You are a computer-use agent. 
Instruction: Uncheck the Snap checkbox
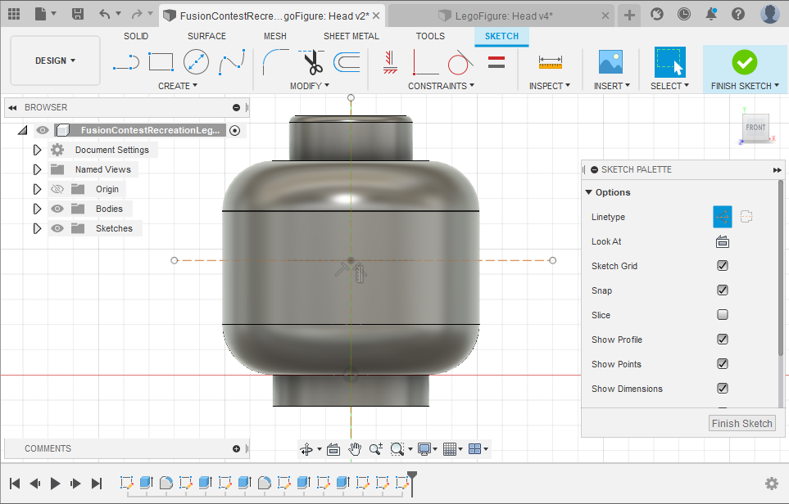coord(723,290)
